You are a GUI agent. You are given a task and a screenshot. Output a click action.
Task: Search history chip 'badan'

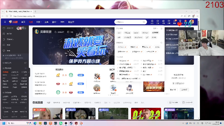point(136,33)
